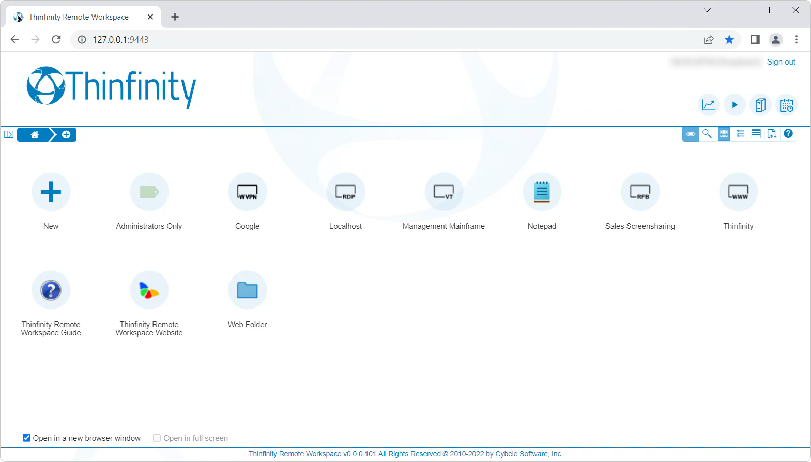Close the Thinfinity Remote Workspace tab

click(x=150, y=17)
